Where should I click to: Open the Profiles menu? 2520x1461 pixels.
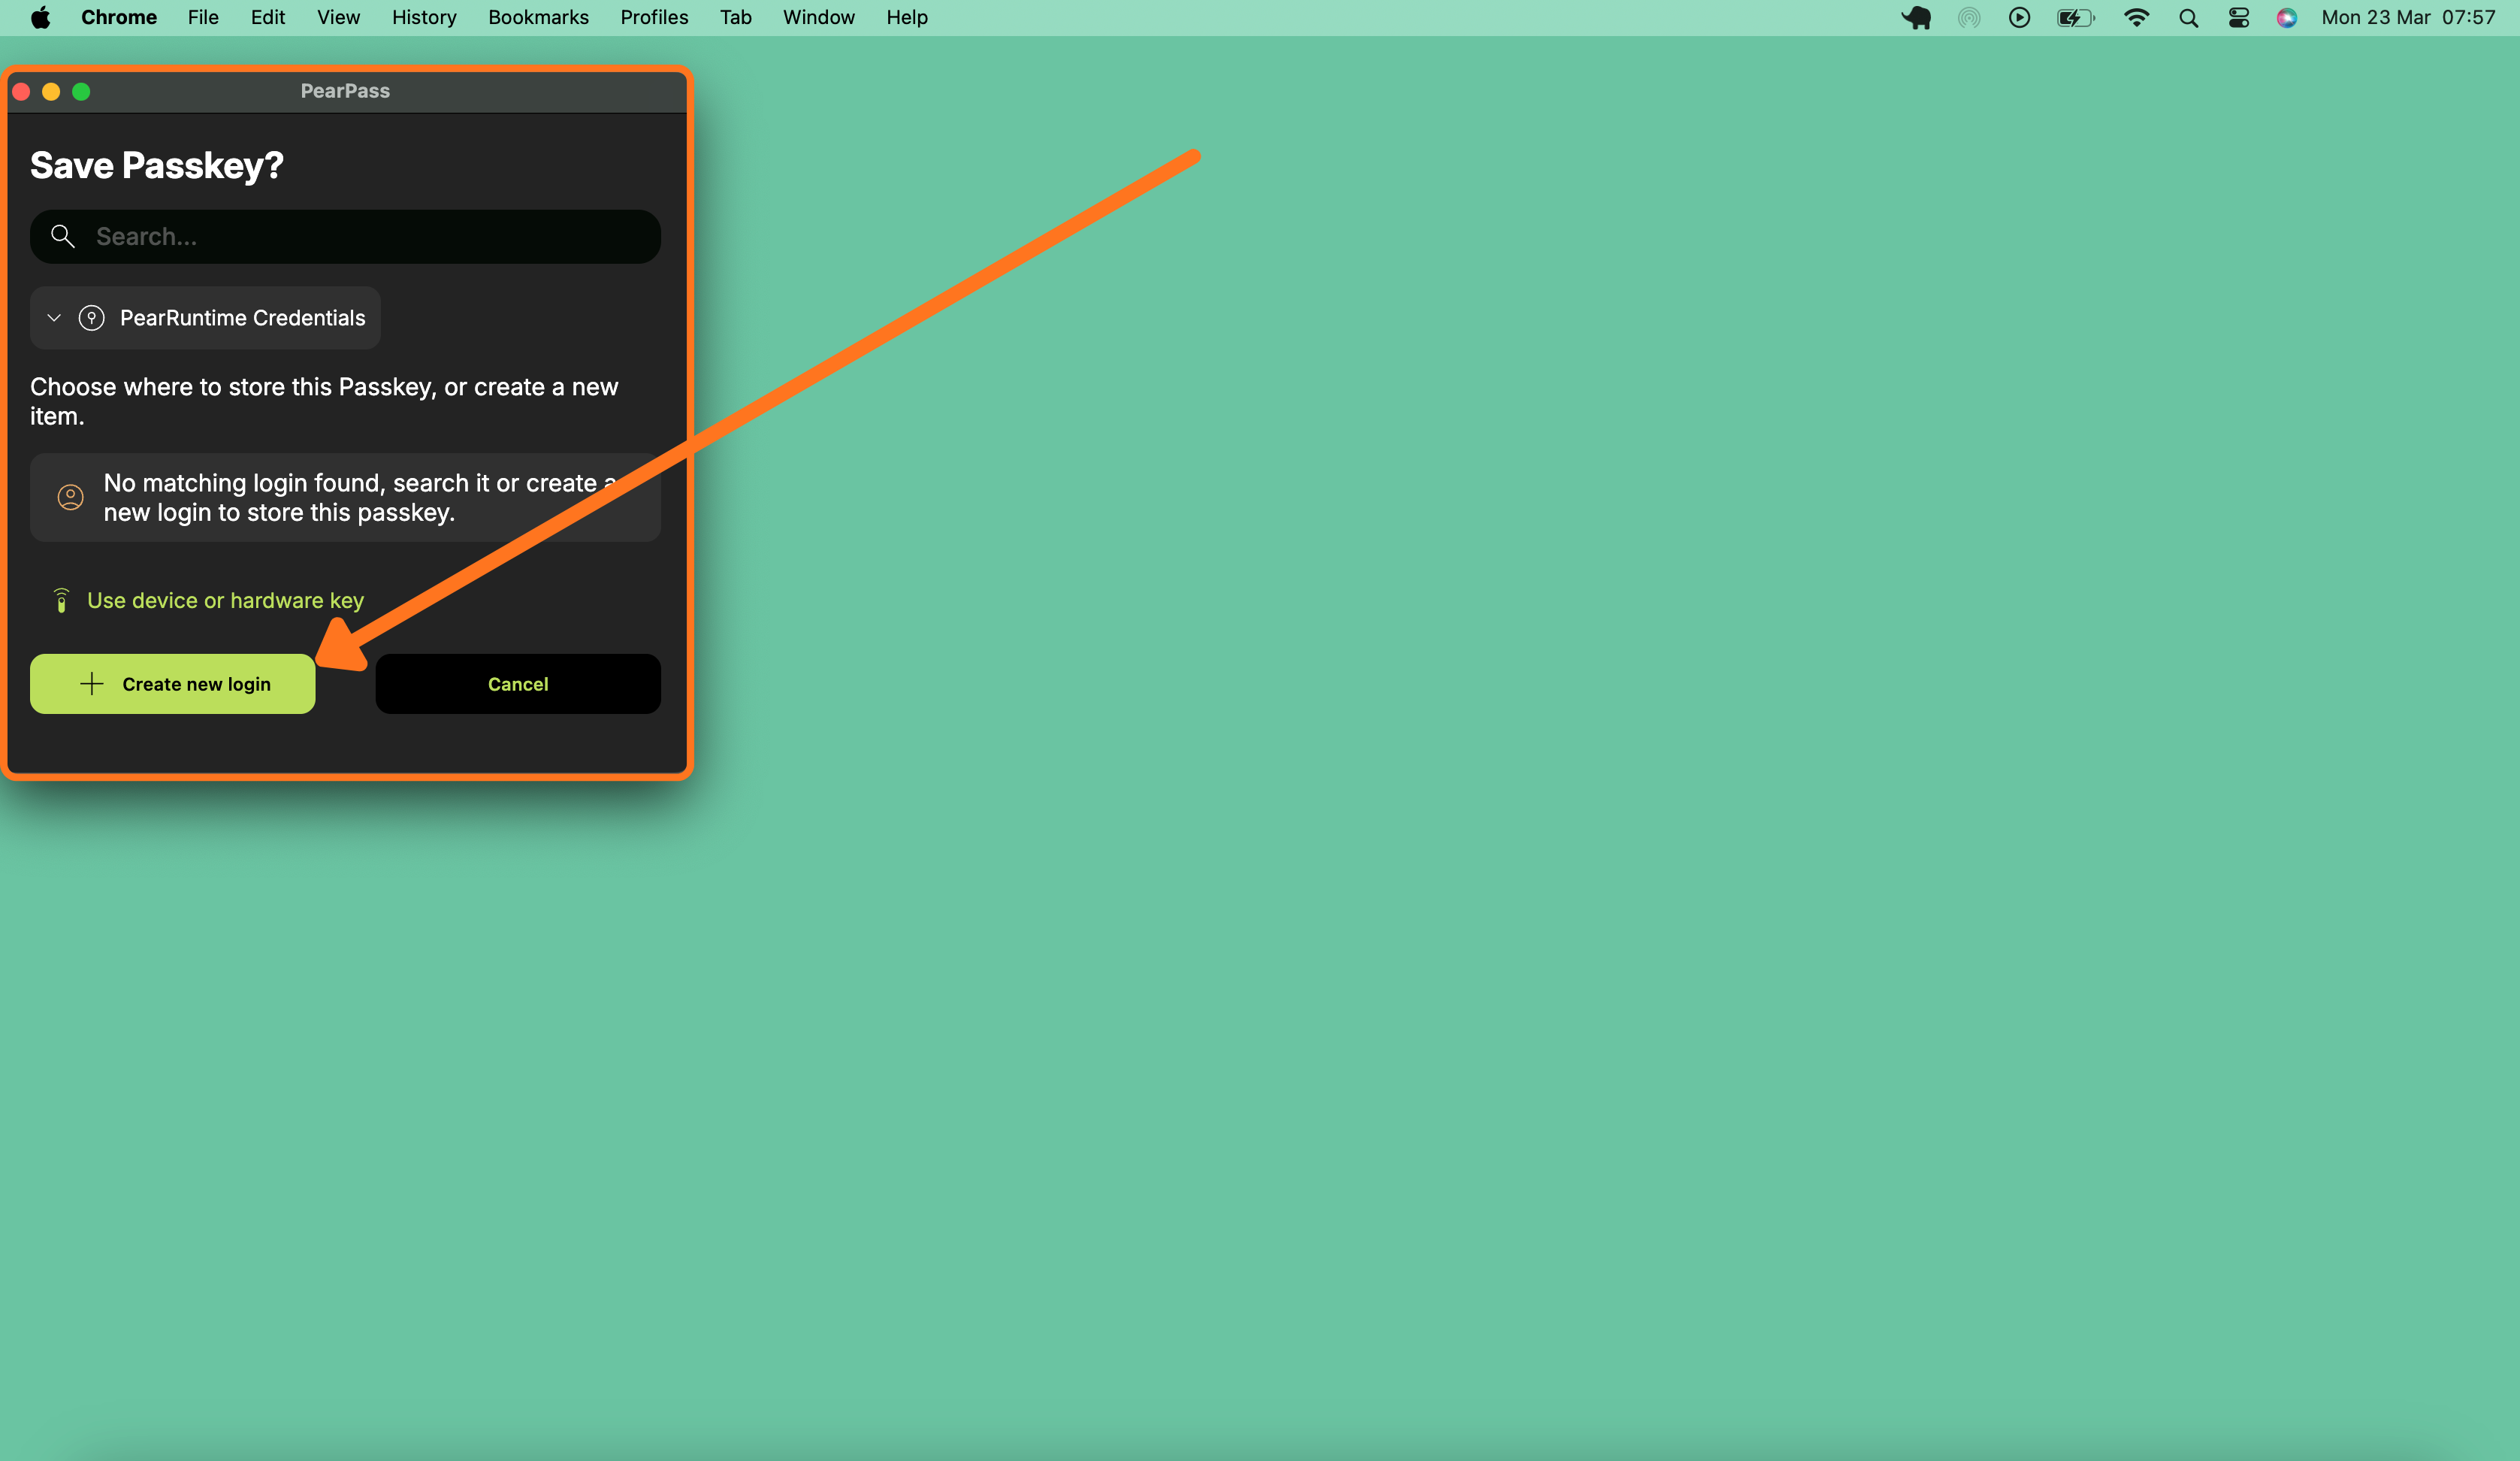point(654,17)
